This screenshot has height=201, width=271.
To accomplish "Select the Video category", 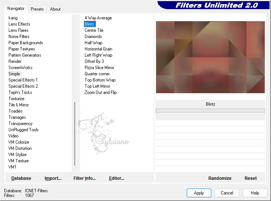I will [x=13, y=136].
